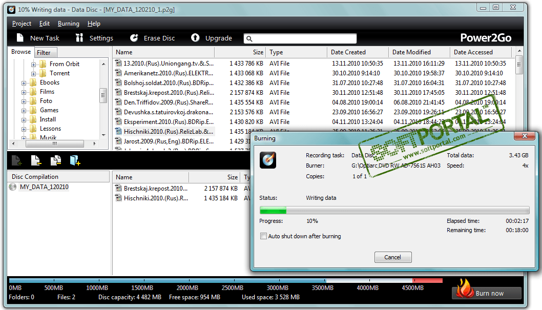
Task: Open Settings from the toolbar
Action: coord(94,38)
